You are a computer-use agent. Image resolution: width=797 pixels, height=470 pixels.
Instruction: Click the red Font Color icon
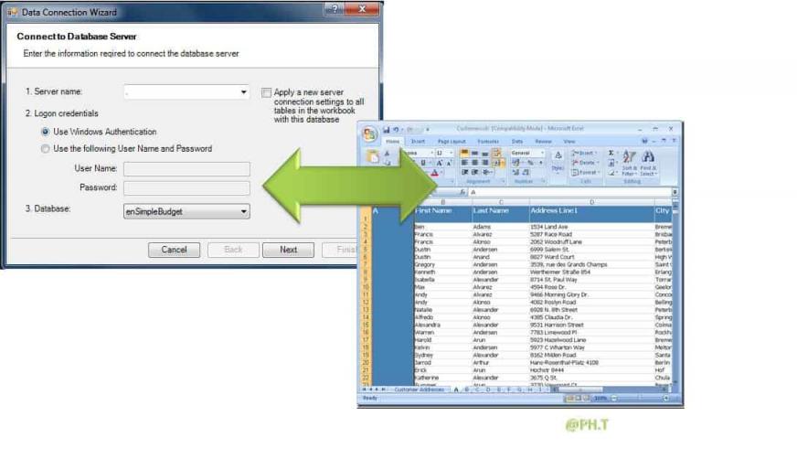pyautogui.click(x=434, y=173)
